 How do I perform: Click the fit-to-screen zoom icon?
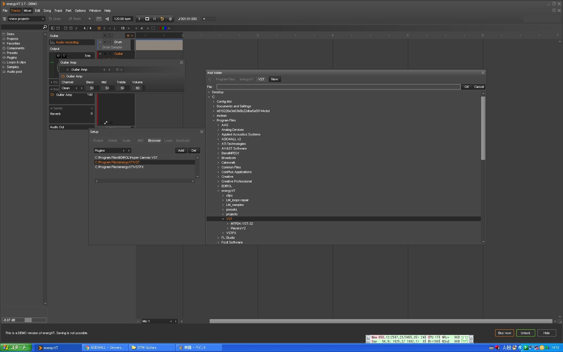[153, 28]
